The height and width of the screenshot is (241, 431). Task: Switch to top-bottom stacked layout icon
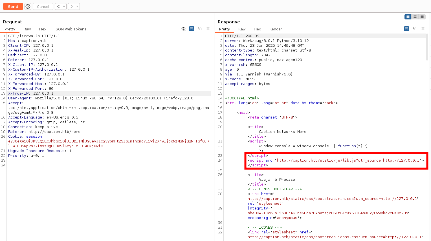pyautogui.click(x=415, y=17)
